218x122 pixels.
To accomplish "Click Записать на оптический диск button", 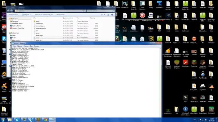I will coord(44,15).
